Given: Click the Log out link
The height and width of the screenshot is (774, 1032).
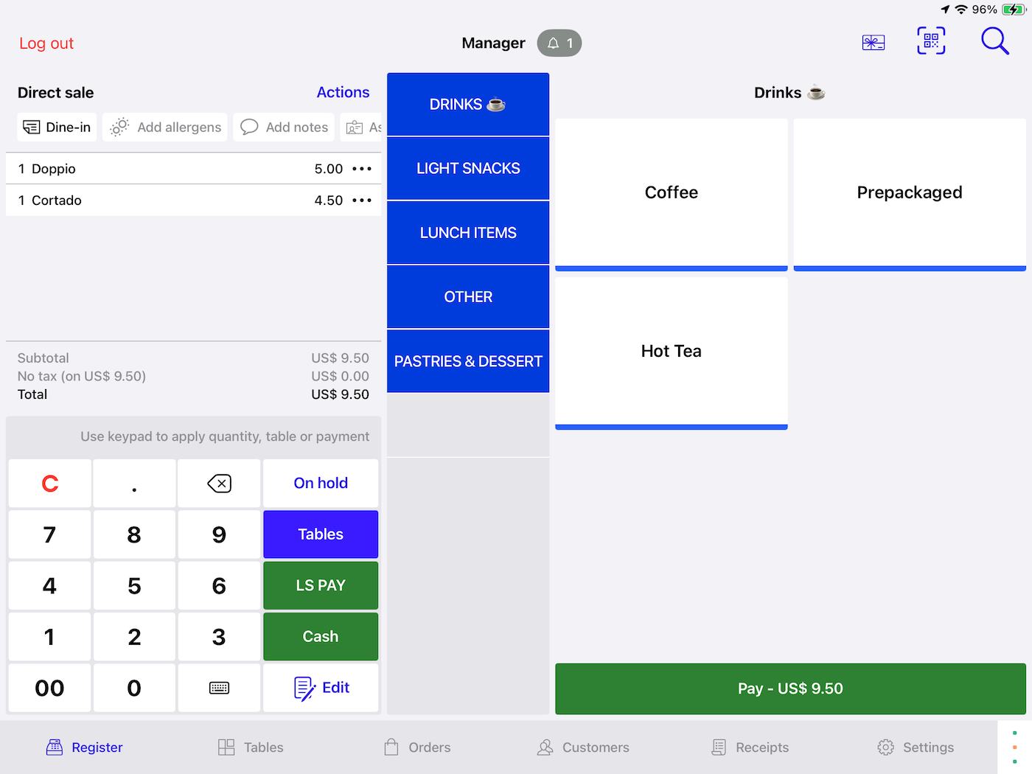Looking at the screenshot, I should [46, 43].
